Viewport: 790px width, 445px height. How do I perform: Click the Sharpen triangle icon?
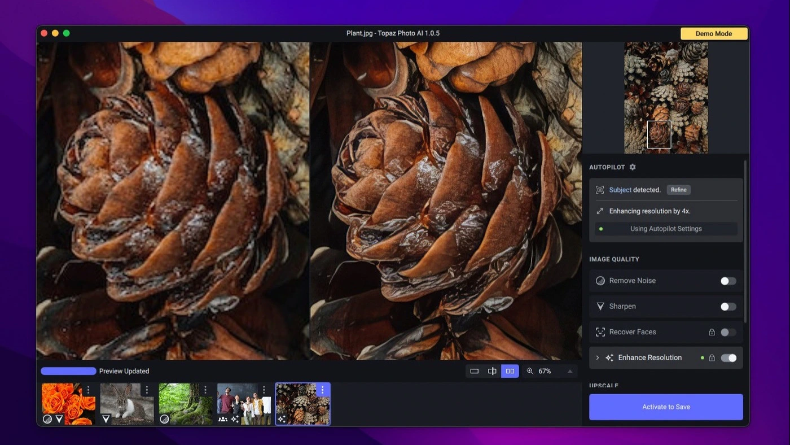(600, 307)
